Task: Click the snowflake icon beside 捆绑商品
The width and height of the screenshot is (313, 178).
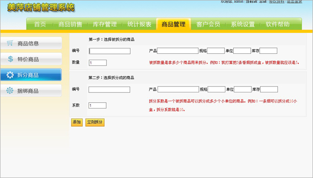Action: point(10,90)
